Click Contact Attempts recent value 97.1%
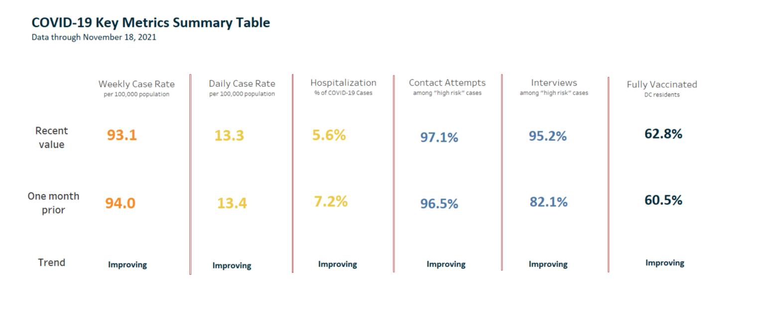 [439, 137]
